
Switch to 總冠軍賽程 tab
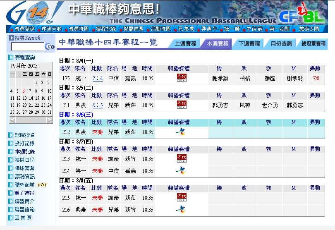pos(313,44)
